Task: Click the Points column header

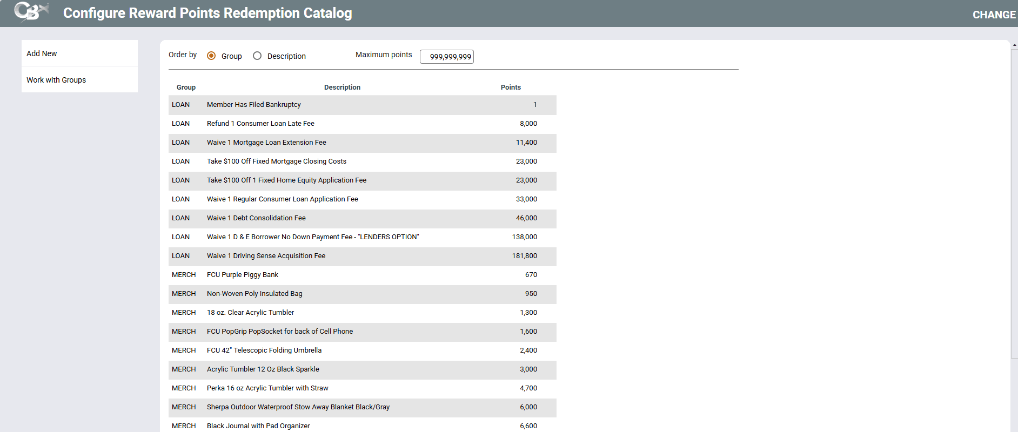Action: coord(510,87)
